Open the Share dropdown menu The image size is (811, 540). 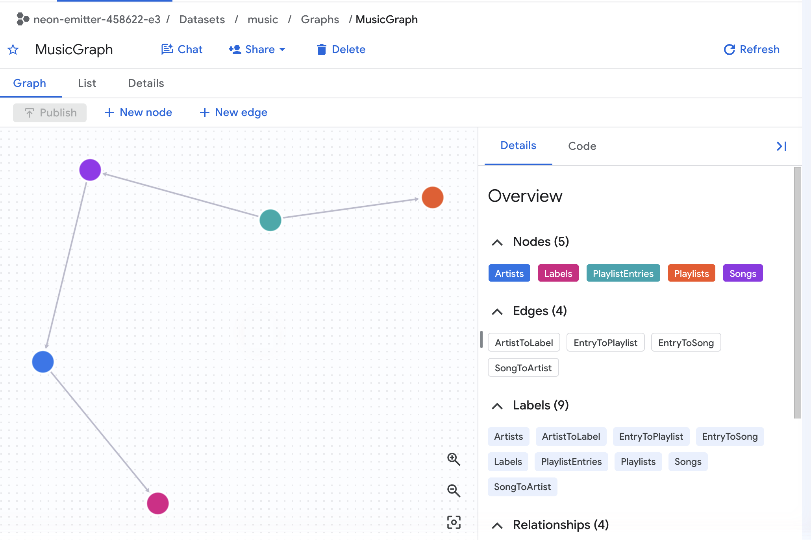257,50
